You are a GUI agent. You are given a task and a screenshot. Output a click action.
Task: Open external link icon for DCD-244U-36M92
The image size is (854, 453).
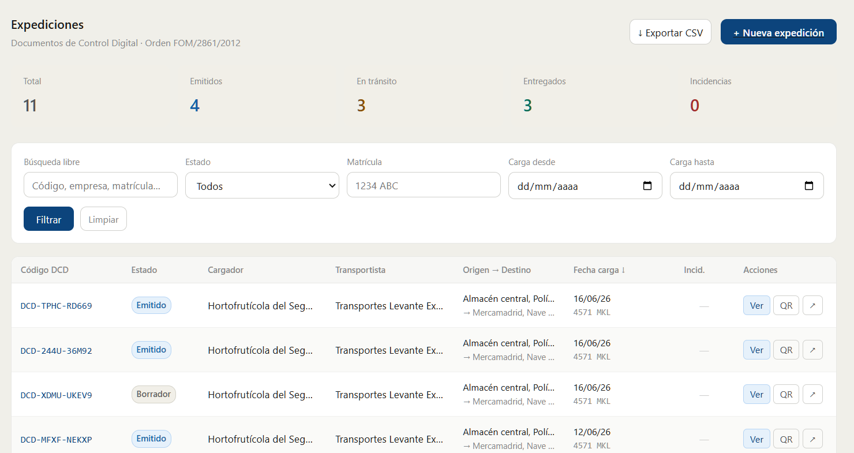tap(812, 350)
